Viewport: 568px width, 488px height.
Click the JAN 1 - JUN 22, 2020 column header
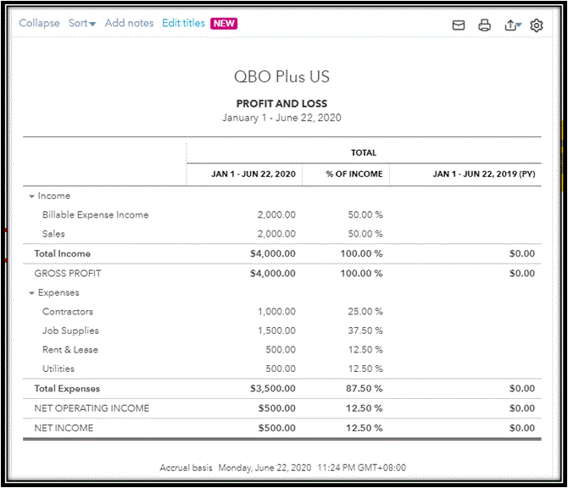pyautogui.click(x=253, y=175)
